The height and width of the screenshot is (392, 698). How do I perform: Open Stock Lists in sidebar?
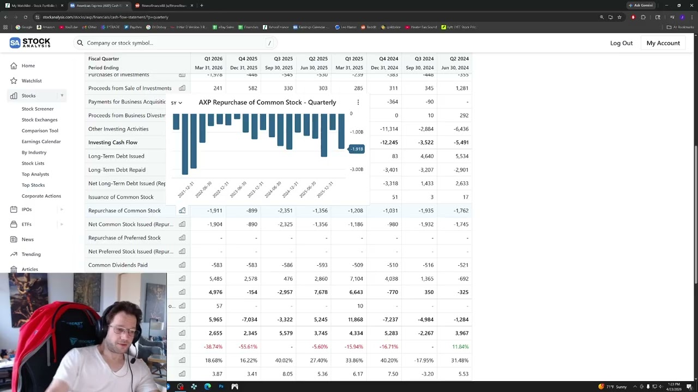click(33, 163)
